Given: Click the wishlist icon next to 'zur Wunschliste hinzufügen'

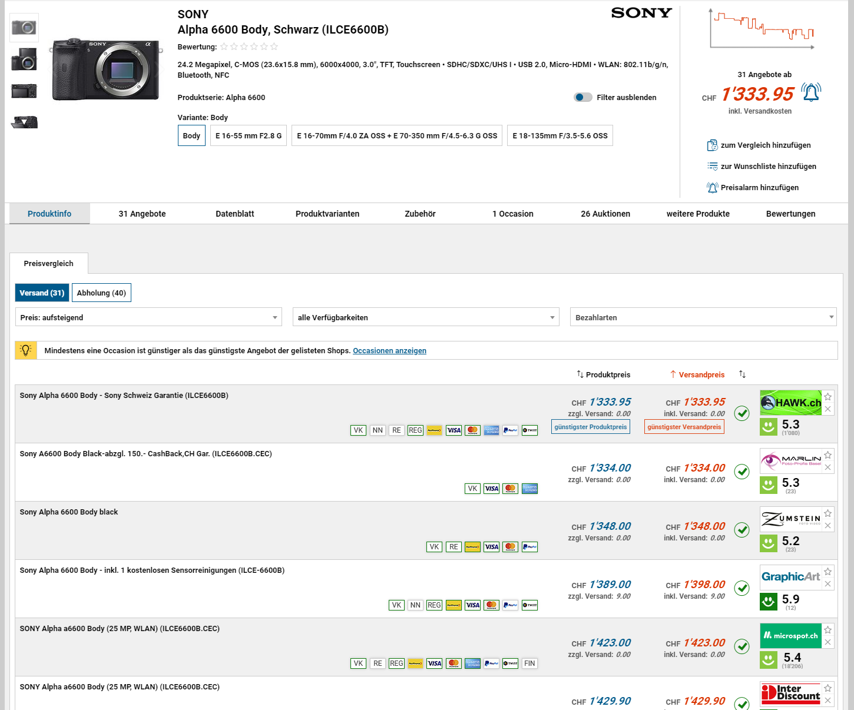Looking at the screenshot, I should (712, 167).
